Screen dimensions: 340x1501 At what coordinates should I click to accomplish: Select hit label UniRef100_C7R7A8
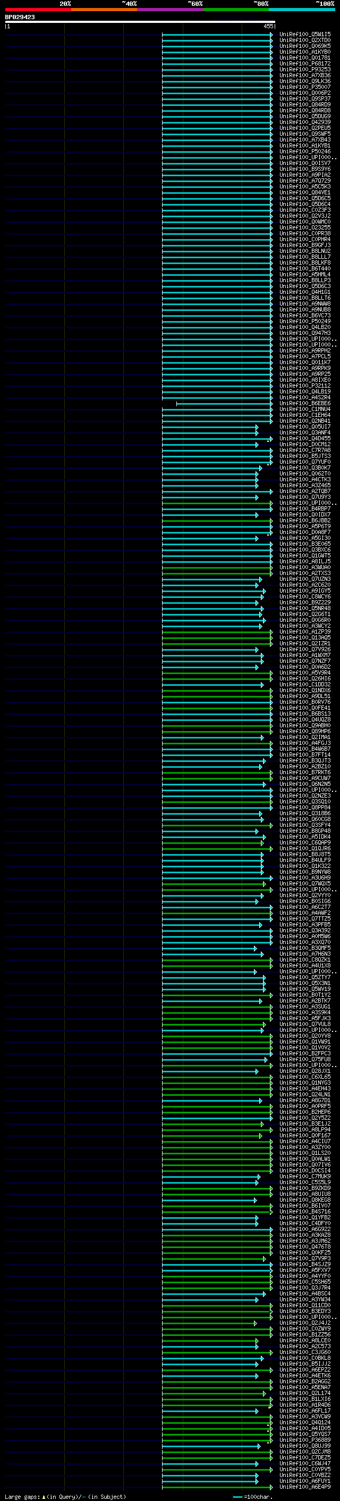click(305, 450)
